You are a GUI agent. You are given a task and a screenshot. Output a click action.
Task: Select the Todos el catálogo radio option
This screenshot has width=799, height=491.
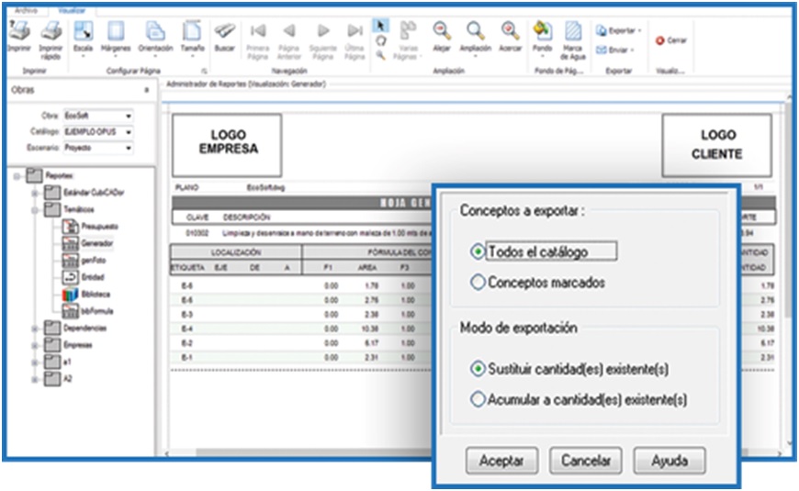pos(477,251)
